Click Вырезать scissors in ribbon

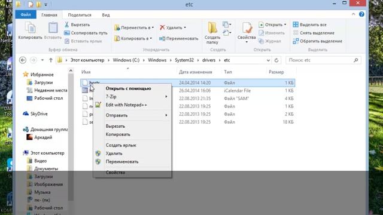77,24
